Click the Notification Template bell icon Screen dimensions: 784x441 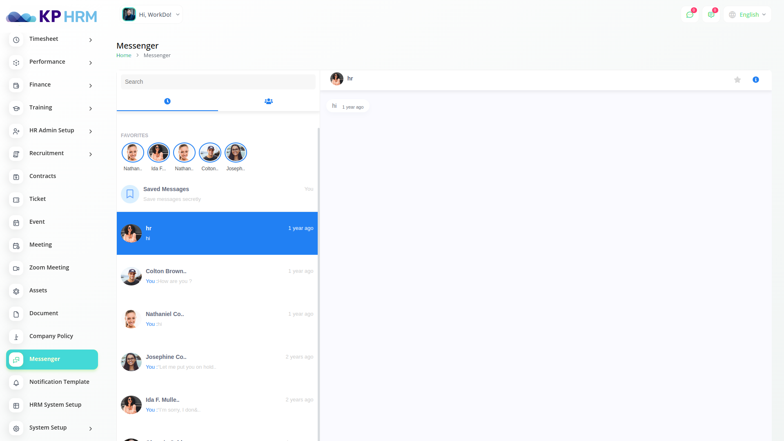click(16, 383)
